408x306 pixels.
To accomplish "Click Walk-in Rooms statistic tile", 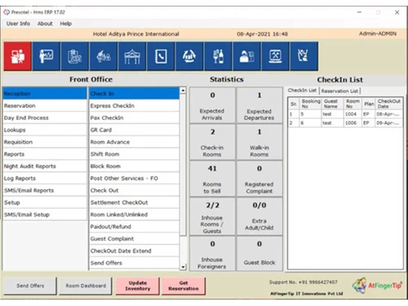I will 259,142.
